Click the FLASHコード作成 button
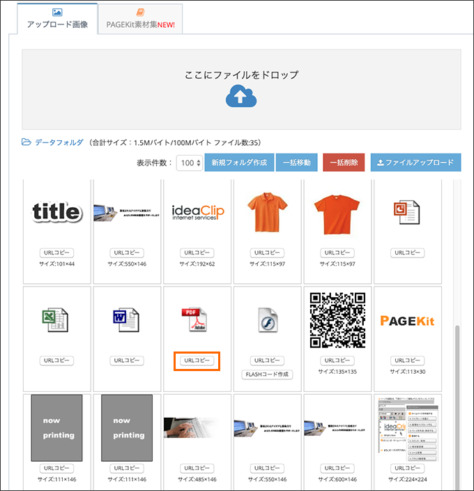474x491 pixels. click(267, 375)
